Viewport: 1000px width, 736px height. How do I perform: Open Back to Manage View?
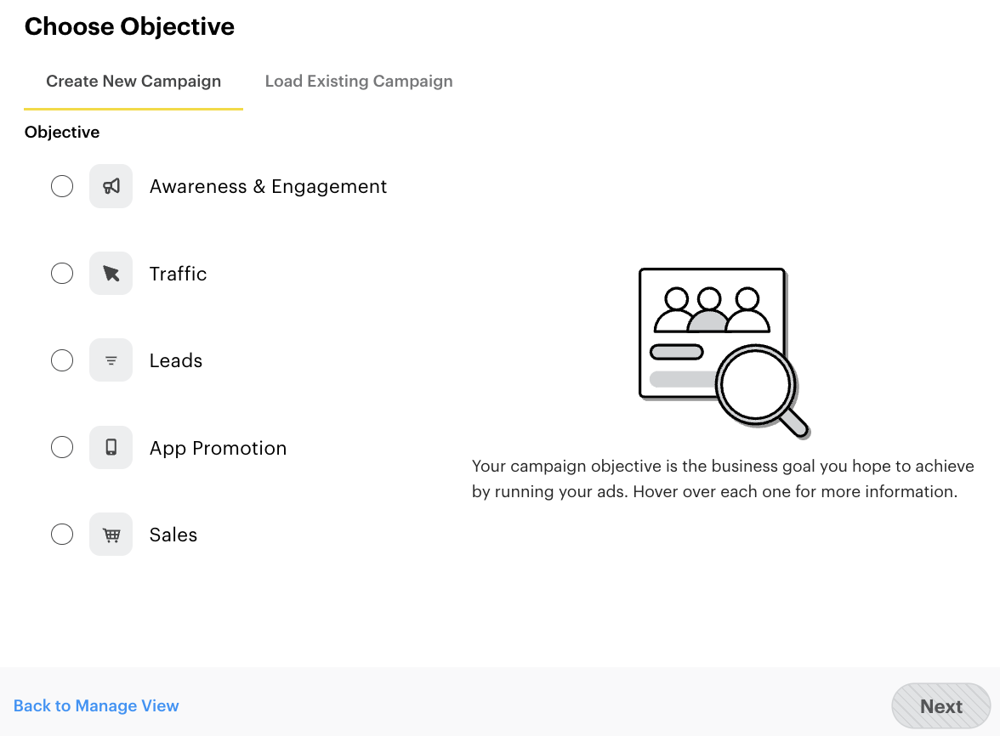coord(96,705)
